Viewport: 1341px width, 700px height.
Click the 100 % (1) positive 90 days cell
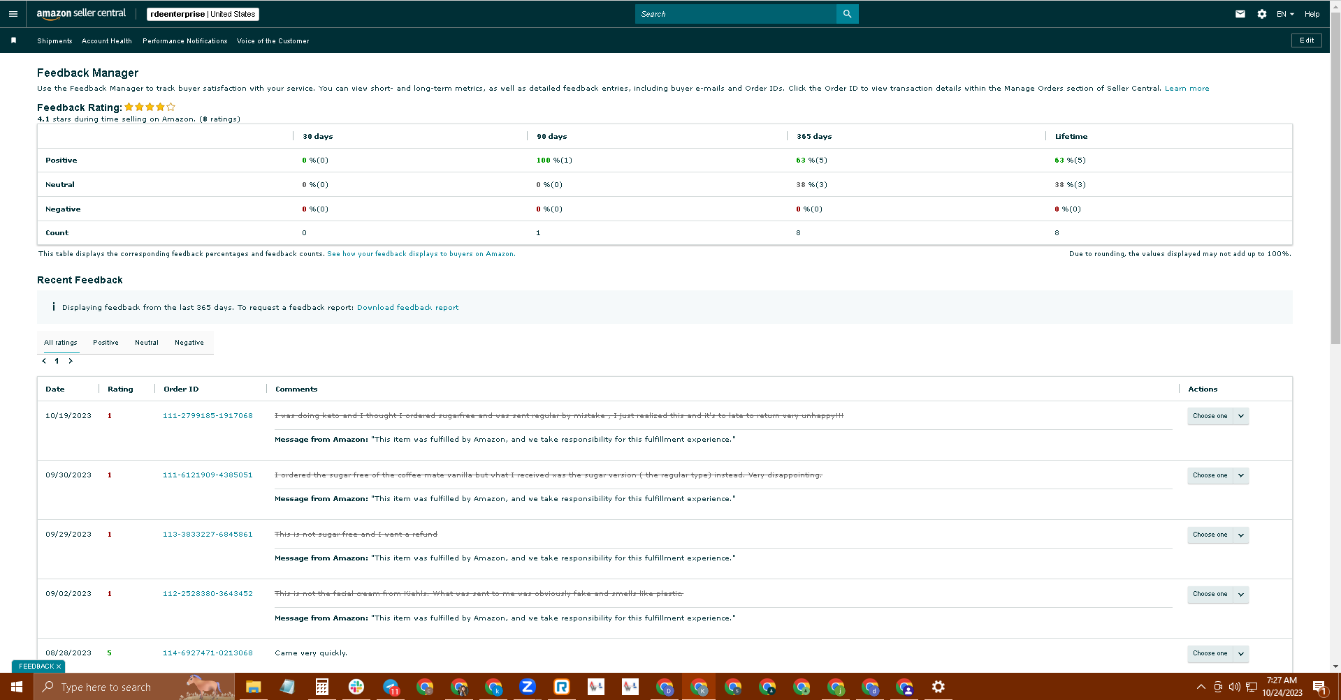point(554,161)
